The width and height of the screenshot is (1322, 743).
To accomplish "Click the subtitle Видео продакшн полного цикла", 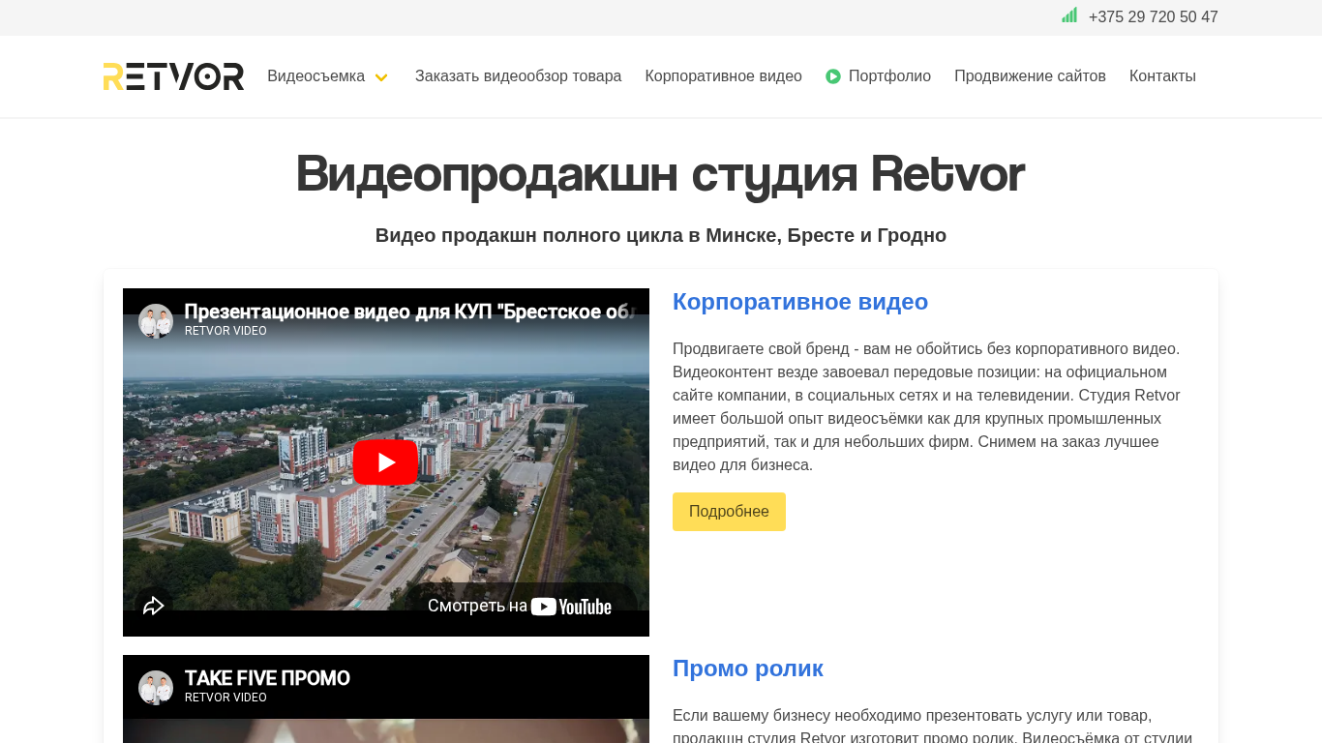I will tap(661, 235).
